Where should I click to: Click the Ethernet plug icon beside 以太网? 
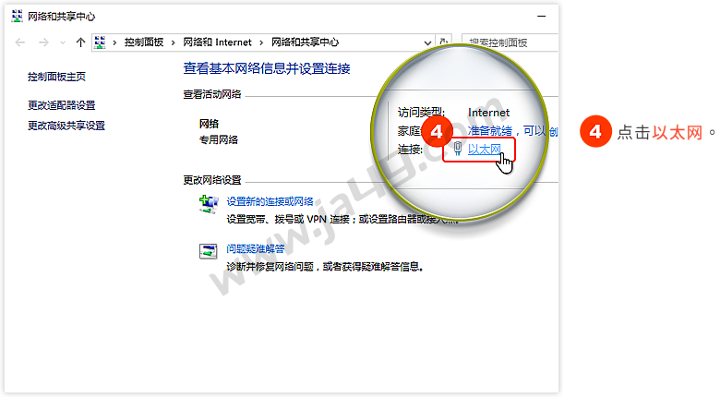457,150
